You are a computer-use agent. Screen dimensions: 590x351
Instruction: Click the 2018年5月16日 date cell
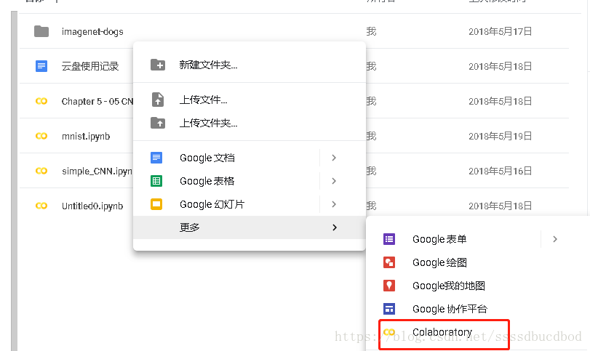tap(500, 171)
